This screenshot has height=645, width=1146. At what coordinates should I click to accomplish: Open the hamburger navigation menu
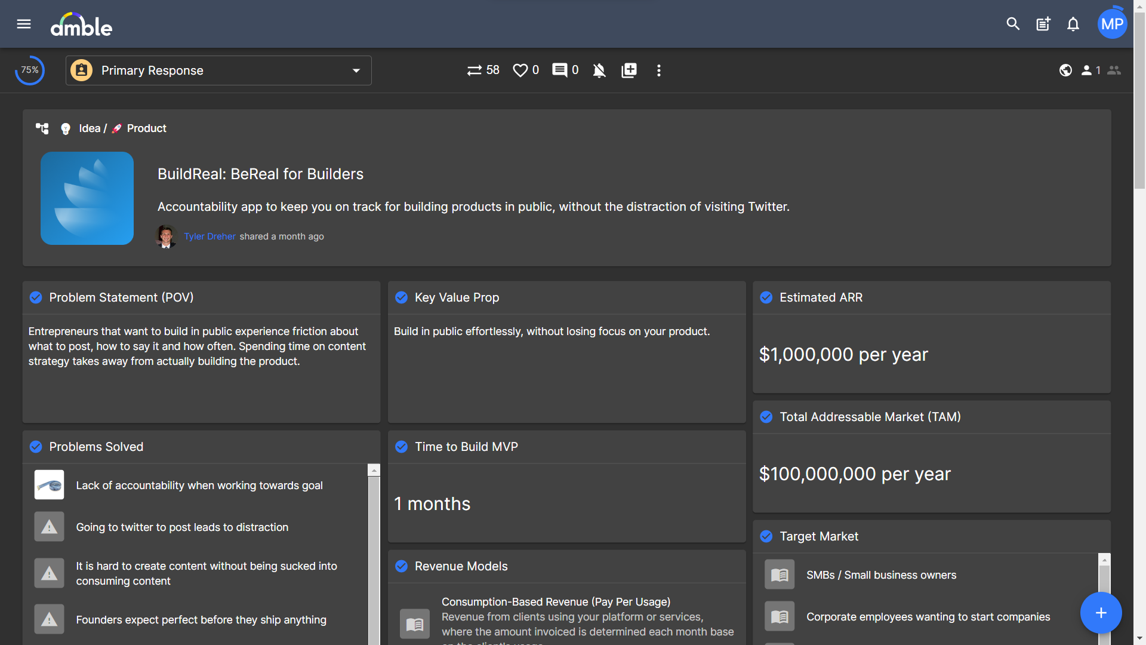(x=24, y=24)
